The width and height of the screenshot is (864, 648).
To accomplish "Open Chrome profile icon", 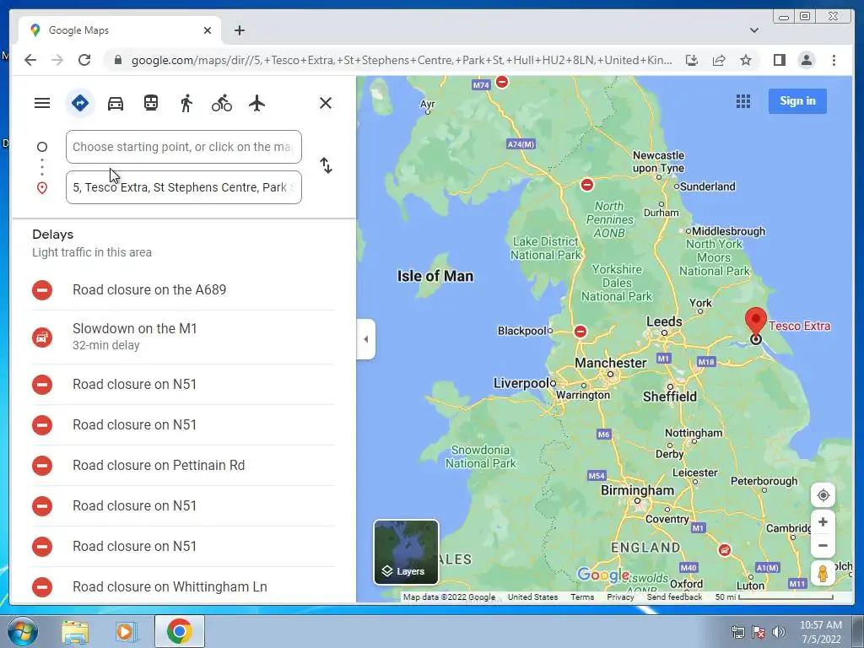I will (x=806, y=60).
